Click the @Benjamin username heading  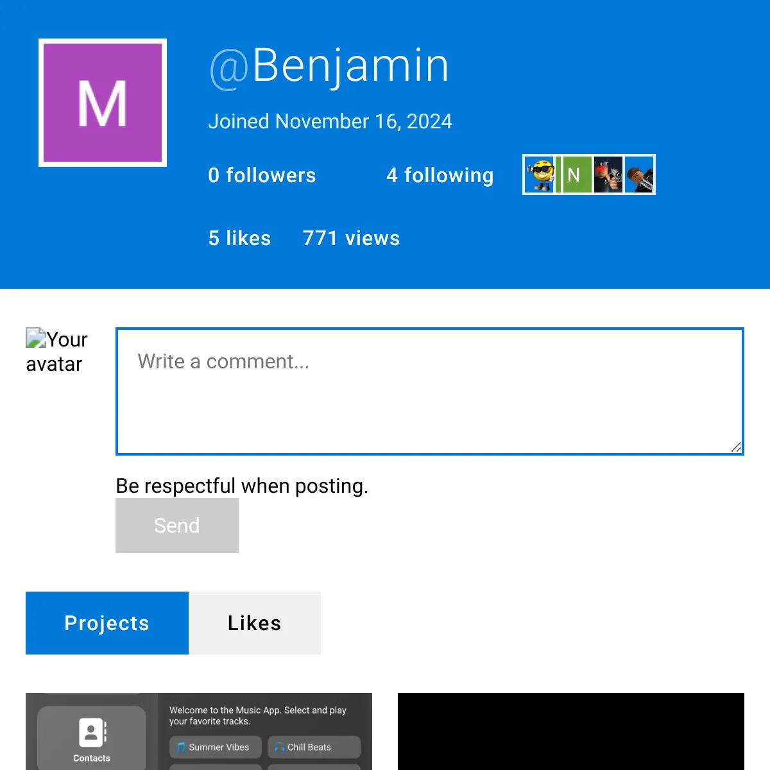coord(329,65)
